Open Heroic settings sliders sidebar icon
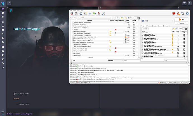This screenshot has height=116, width=193. [3, 22]
